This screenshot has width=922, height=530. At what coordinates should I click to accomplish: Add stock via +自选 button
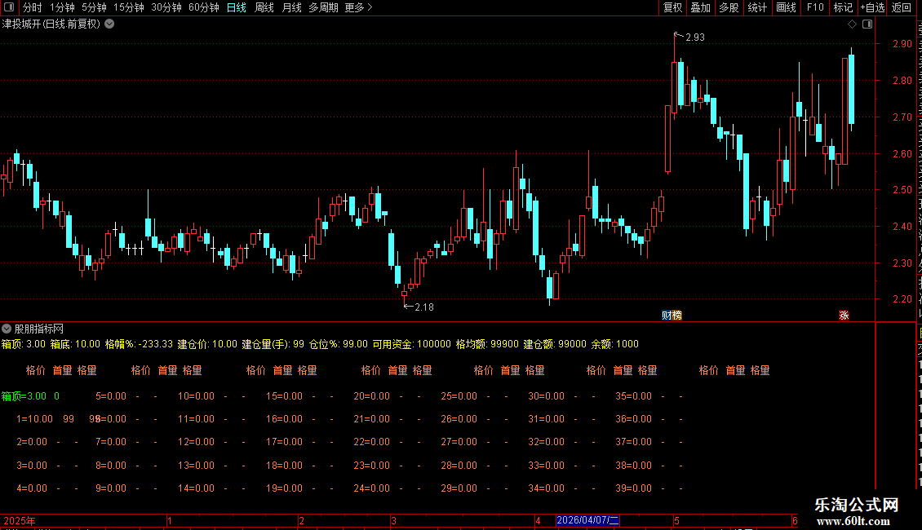tap(872, 7)
